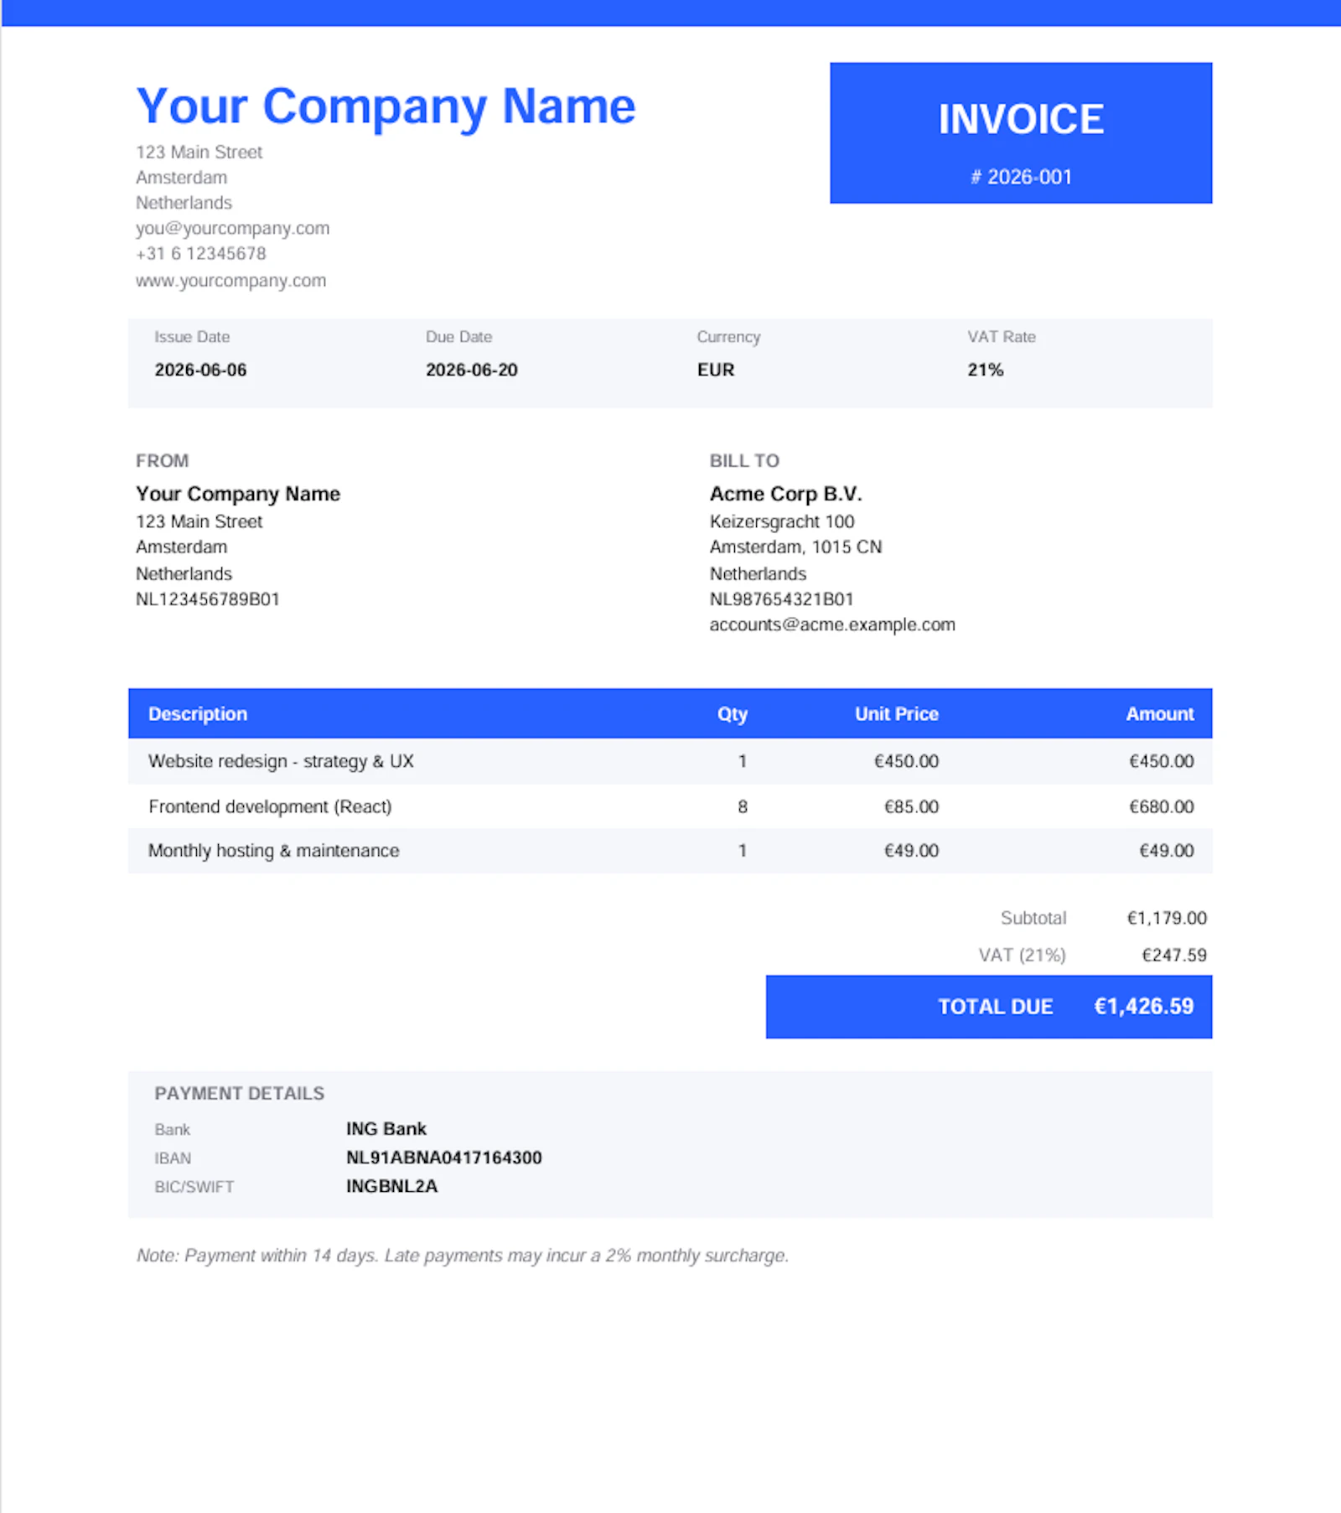
Task: Select sender VAT number NL123456789B01
Action: pyautogui.click(x=207, y=599)
